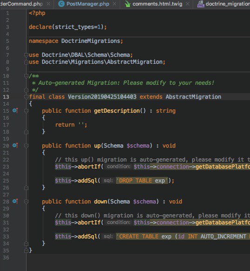Screen dimensions: 250x271
Task: Click line number 25 in the gutter
Action: pyautogui.click(x=6, y=181)
